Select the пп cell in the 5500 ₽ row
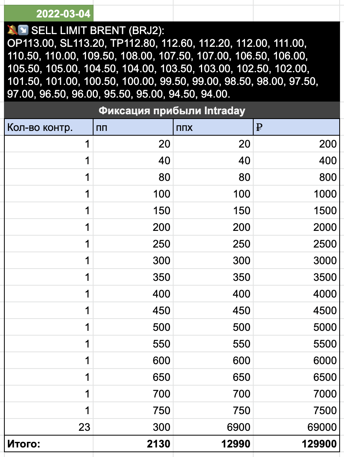Screen dimensions: 344x457 (x=133, y=344)
